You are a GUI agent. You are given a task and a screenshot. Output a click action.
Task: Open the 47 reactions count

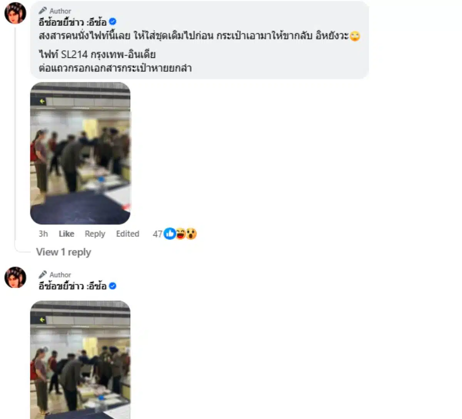click(x=157, y=234)
